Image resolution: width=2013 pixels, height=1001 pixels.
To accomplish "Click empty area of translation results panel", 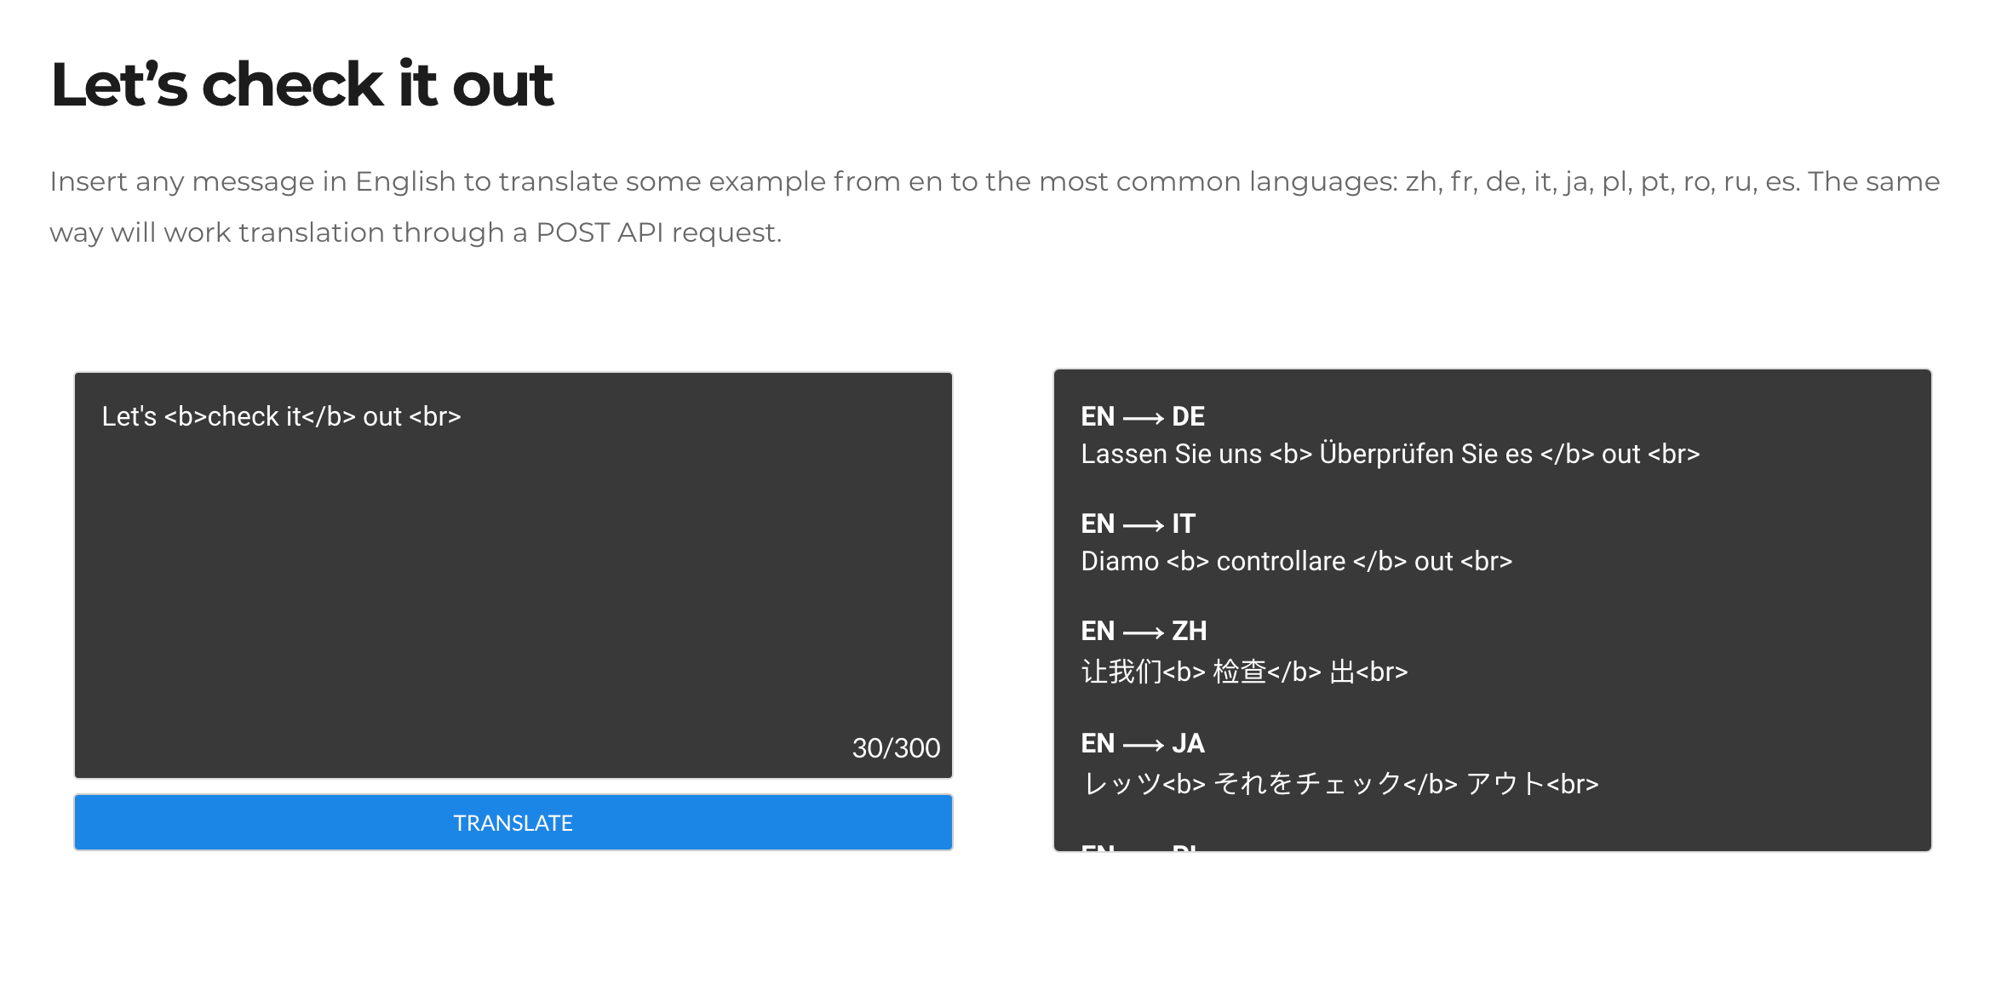I will [1746, 613].
